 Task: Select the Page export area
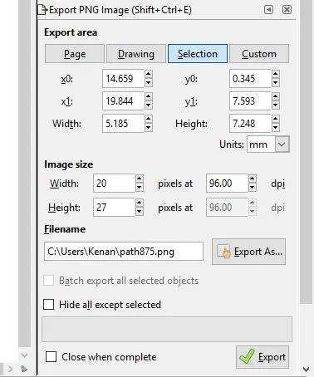[75, 54]
